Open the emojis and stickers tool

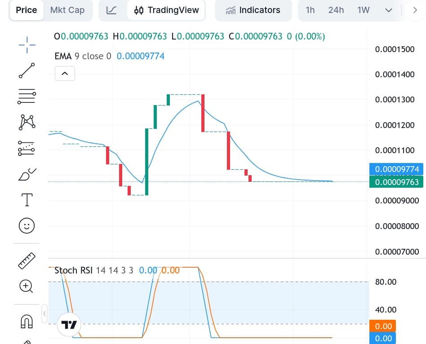click(x=27, y=225)
